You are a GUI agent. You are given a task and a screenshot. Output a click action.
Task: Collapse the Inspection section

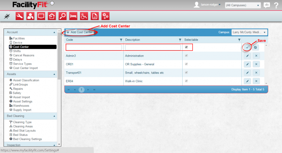[54, 145]
